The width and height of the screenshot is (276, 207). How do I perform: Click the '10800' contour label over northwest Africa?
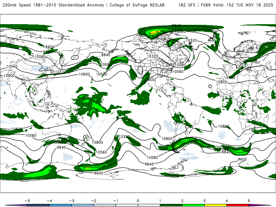[221, 82]
